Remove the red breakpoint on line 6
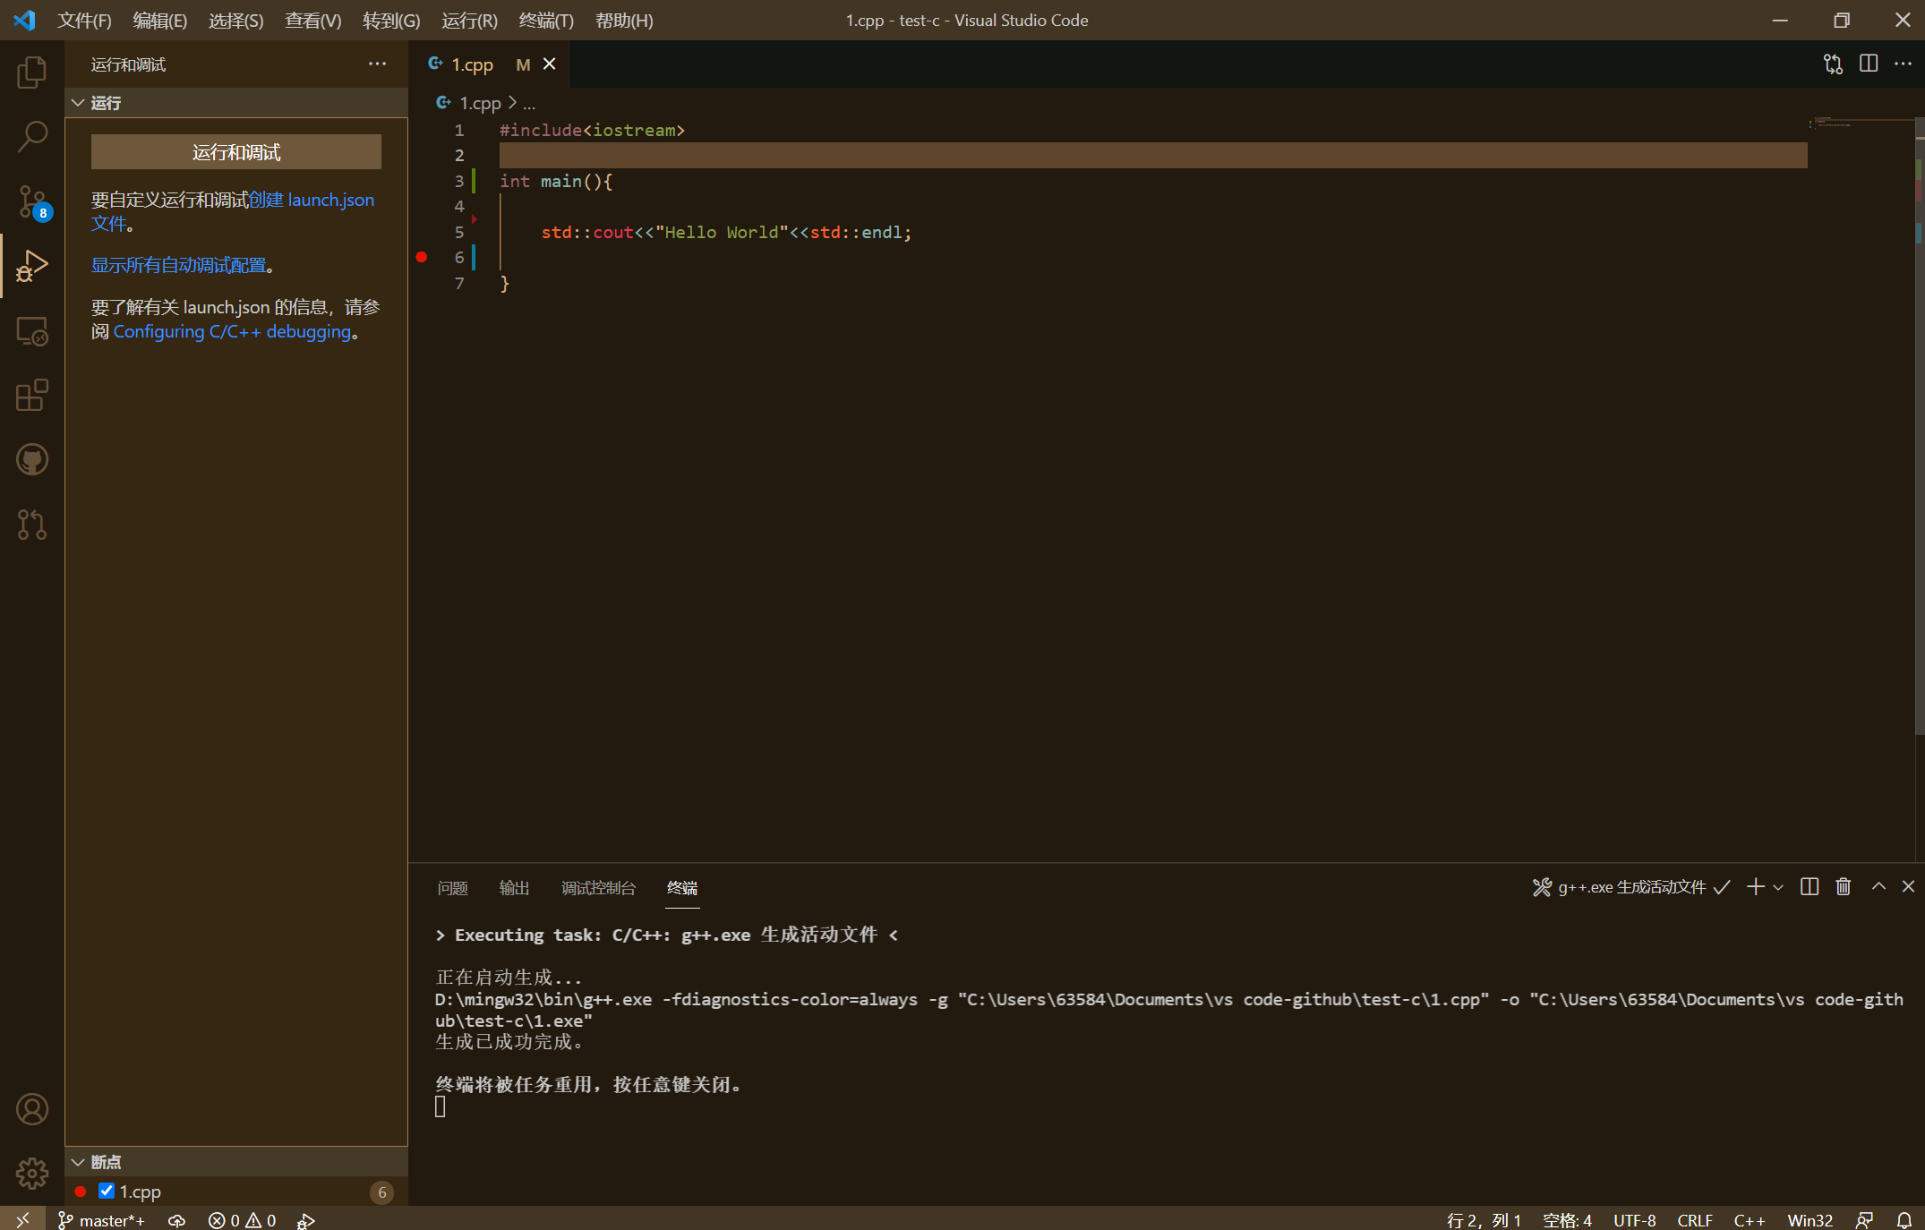Image resolution: width=1925 pixels, height=1230 pixels. (422, 258)
